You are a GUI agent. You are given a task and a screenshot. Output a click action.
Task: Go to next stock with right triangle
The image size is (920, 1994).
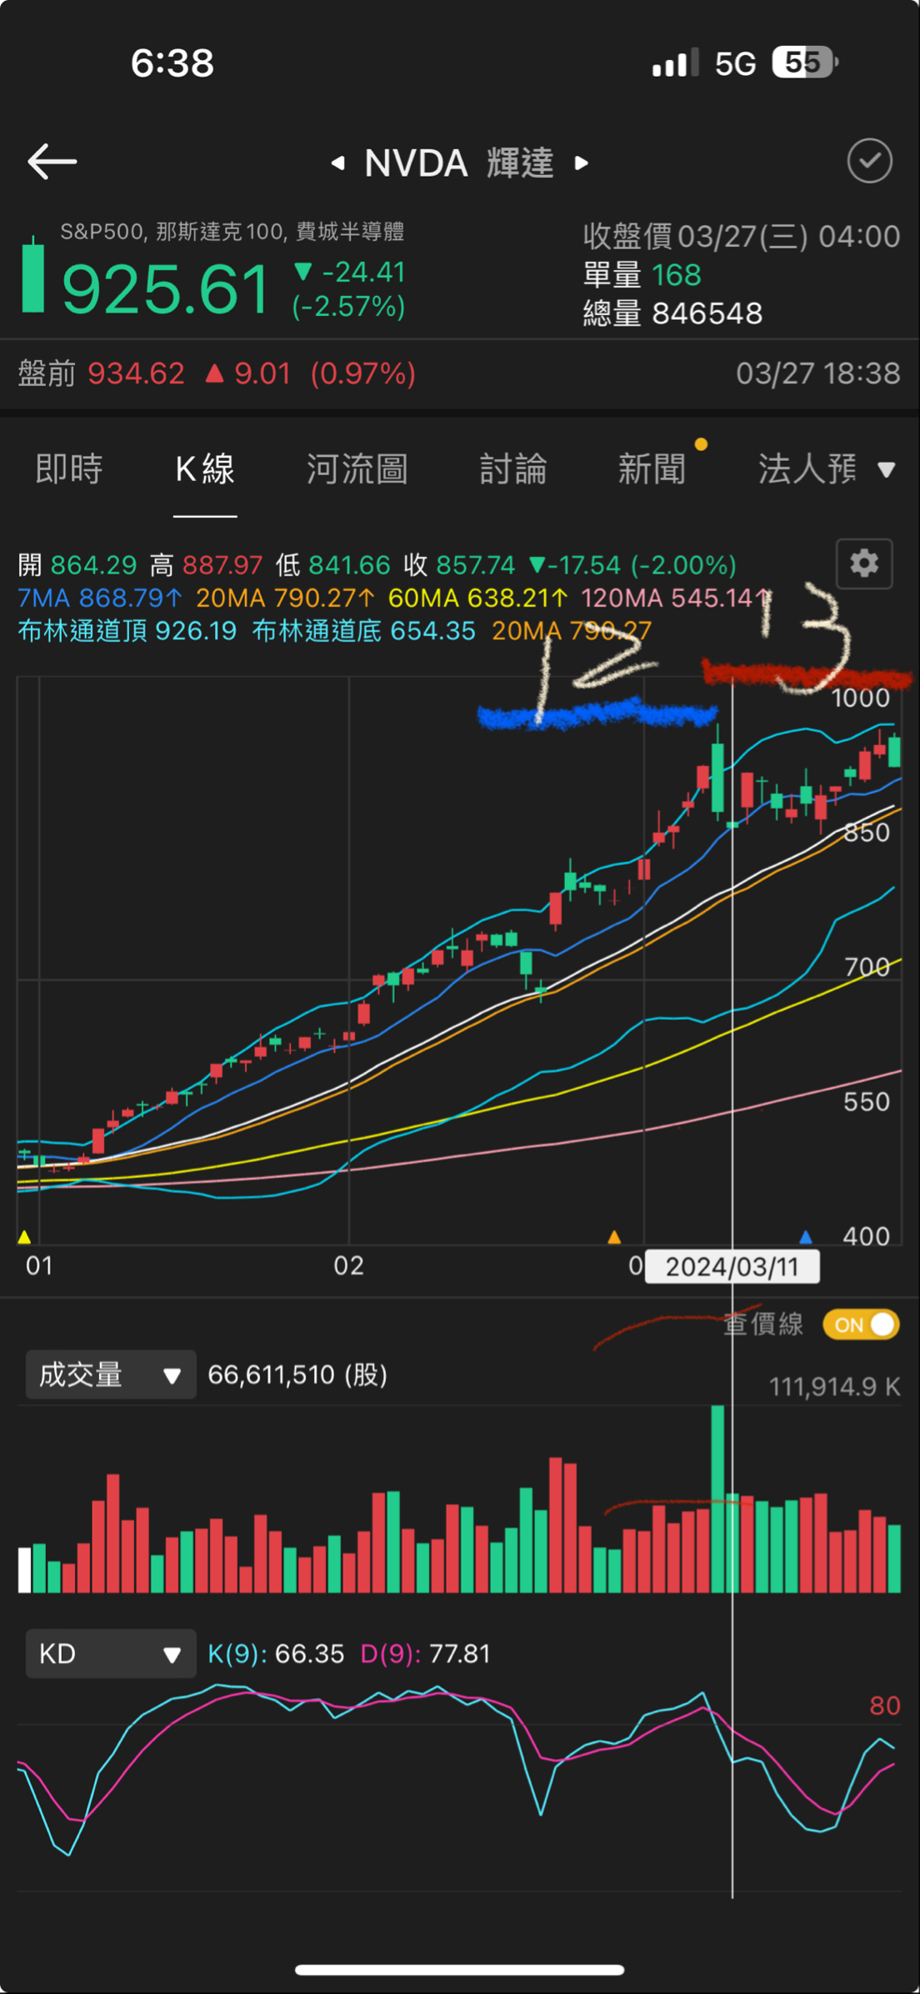[x=582, y=163]
